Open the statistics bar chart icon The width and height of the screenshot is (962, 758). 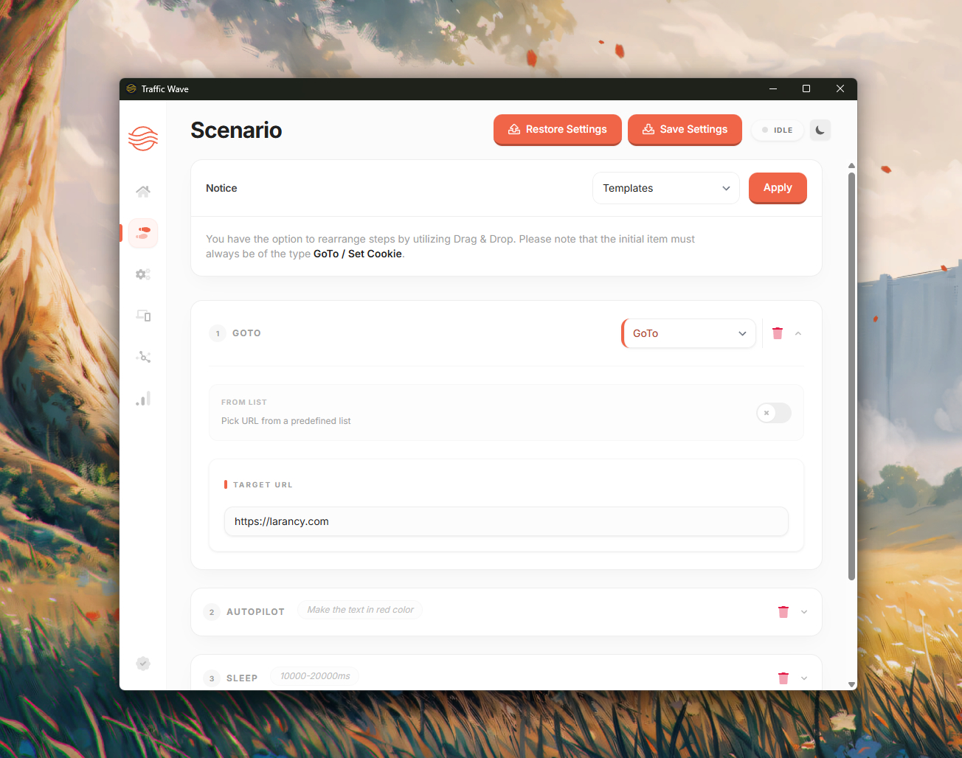pos(143,398)
